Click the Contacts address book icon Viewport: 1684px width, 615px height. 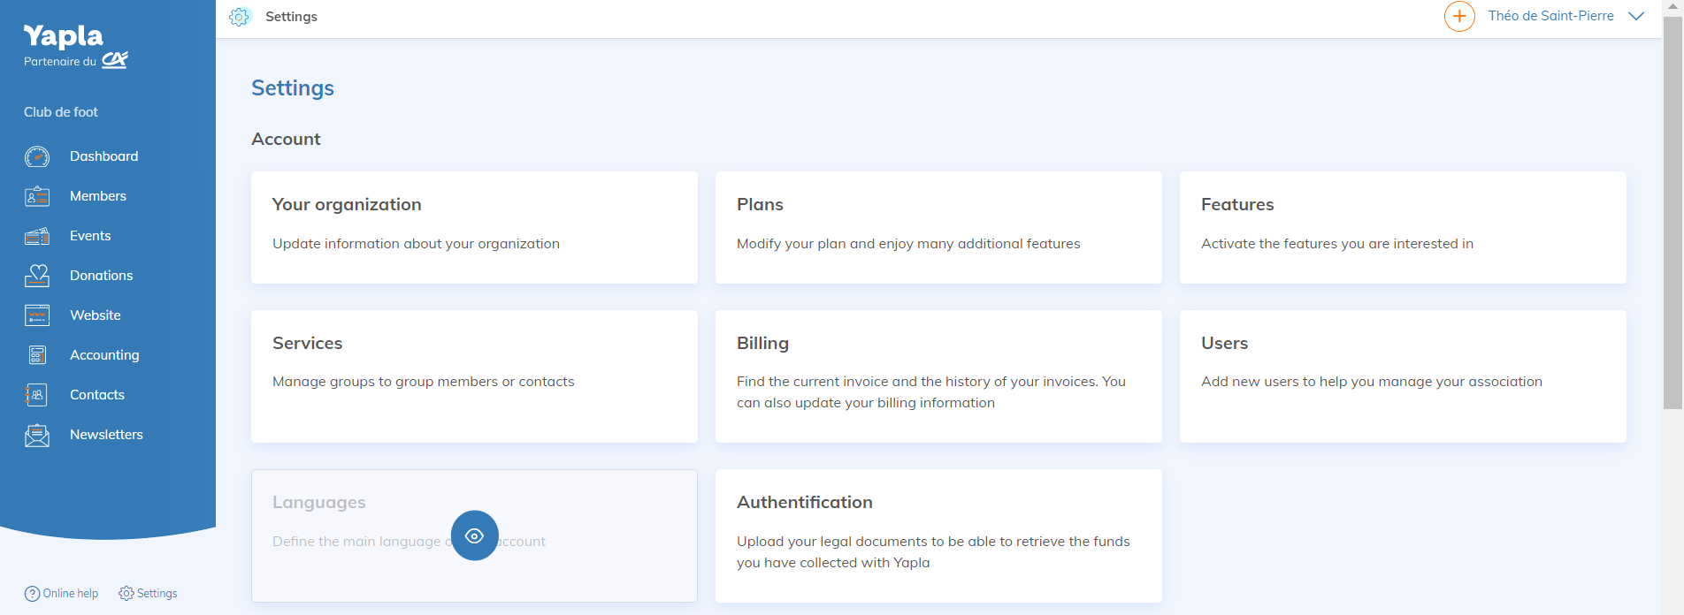pos(37,395)
